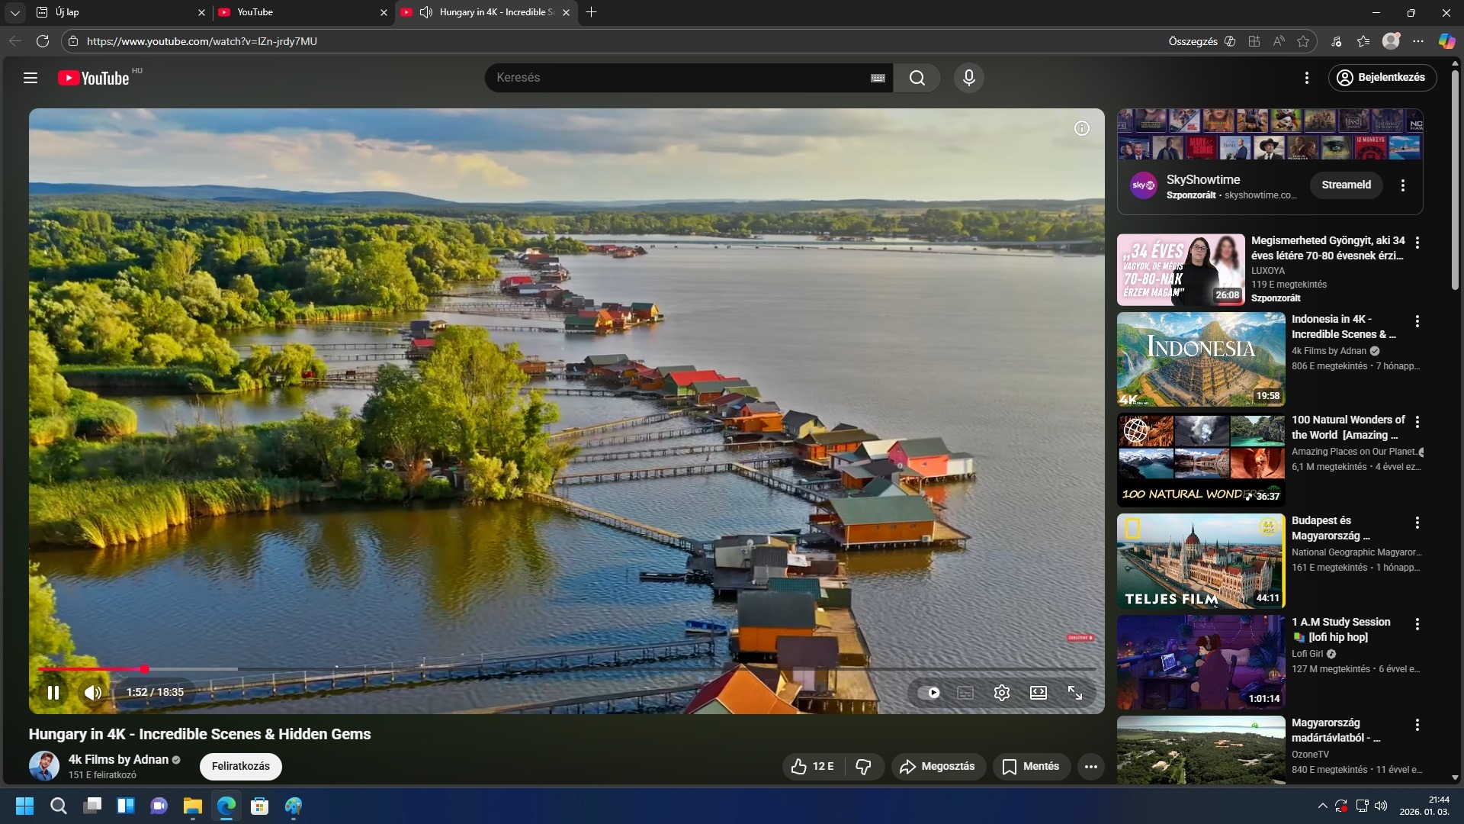Click the voice search microphone
The height and width of the screenshot is (824, 1464).
pyautogui.click(x=968, y=78)
